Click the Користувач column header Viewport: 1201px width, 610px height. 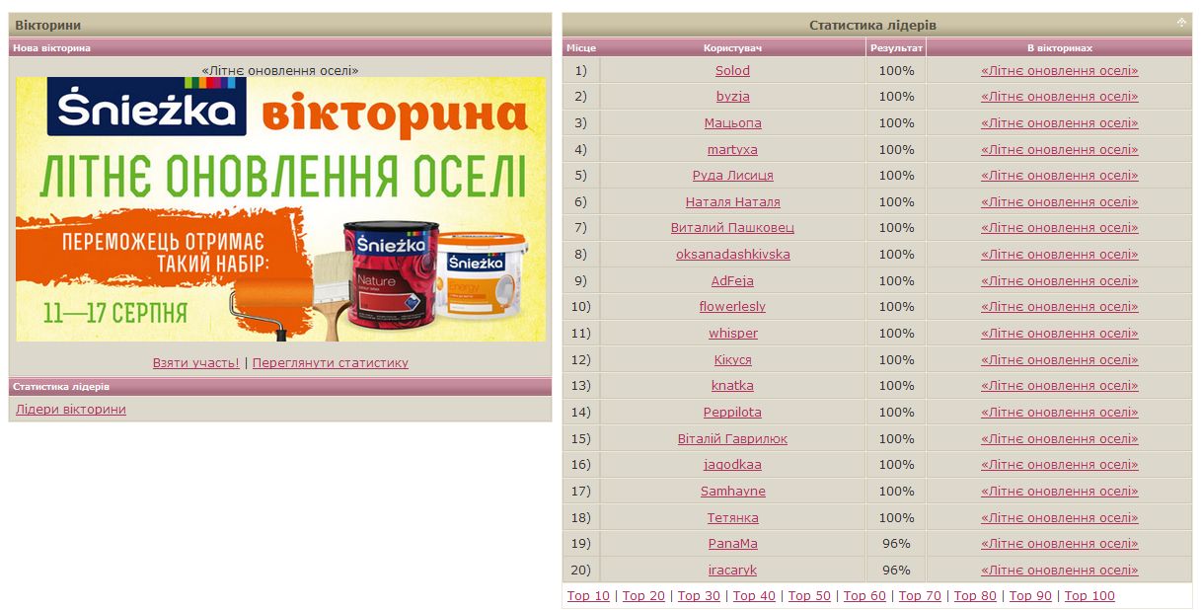point(732,47)
